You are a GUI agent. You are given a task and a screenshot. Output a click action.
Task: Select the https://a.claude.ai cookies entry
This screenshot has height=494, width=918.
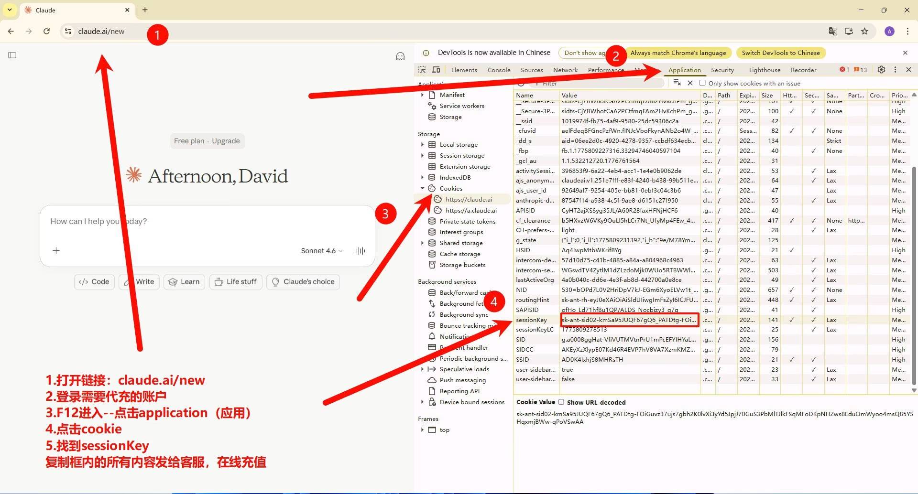pyautogui.click(x=471, y=210)
